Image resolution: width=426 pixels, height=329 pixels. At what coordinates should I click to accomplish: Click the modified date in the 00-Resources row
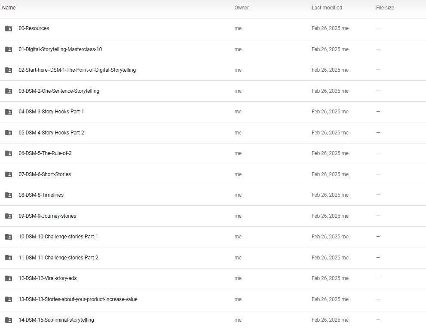tap(330, 28)
